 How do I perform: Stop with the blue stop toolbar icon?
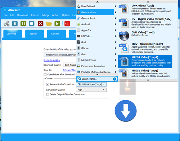pyautogui.click(x=32, y=23)
